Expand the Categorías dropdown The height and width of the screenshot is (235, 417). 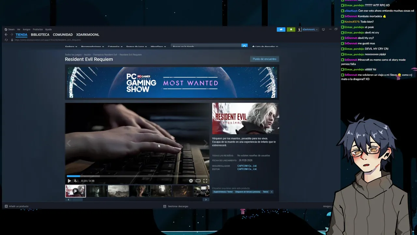tap(115, 47)
